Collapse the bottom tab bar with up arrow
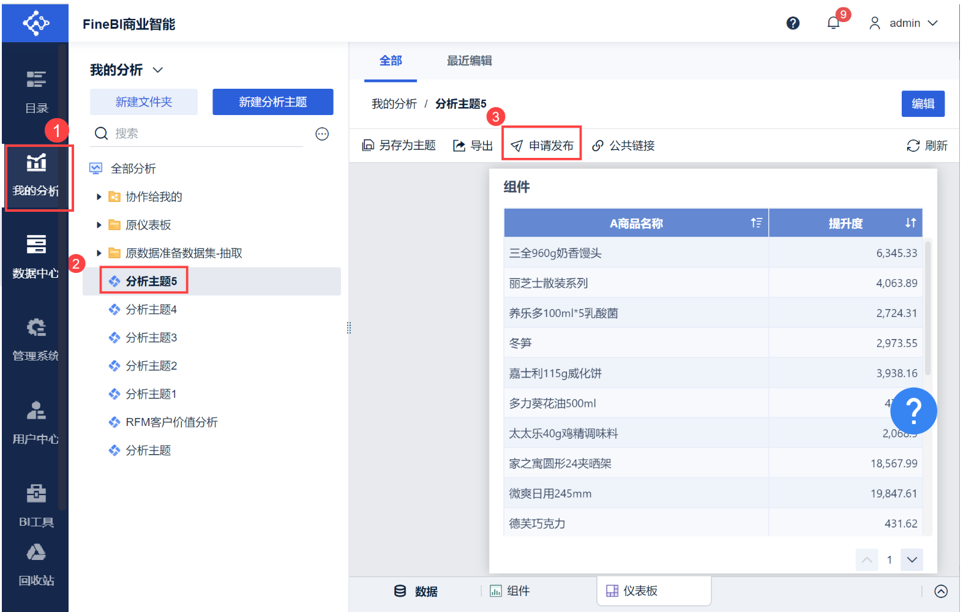 coord(941,591)
